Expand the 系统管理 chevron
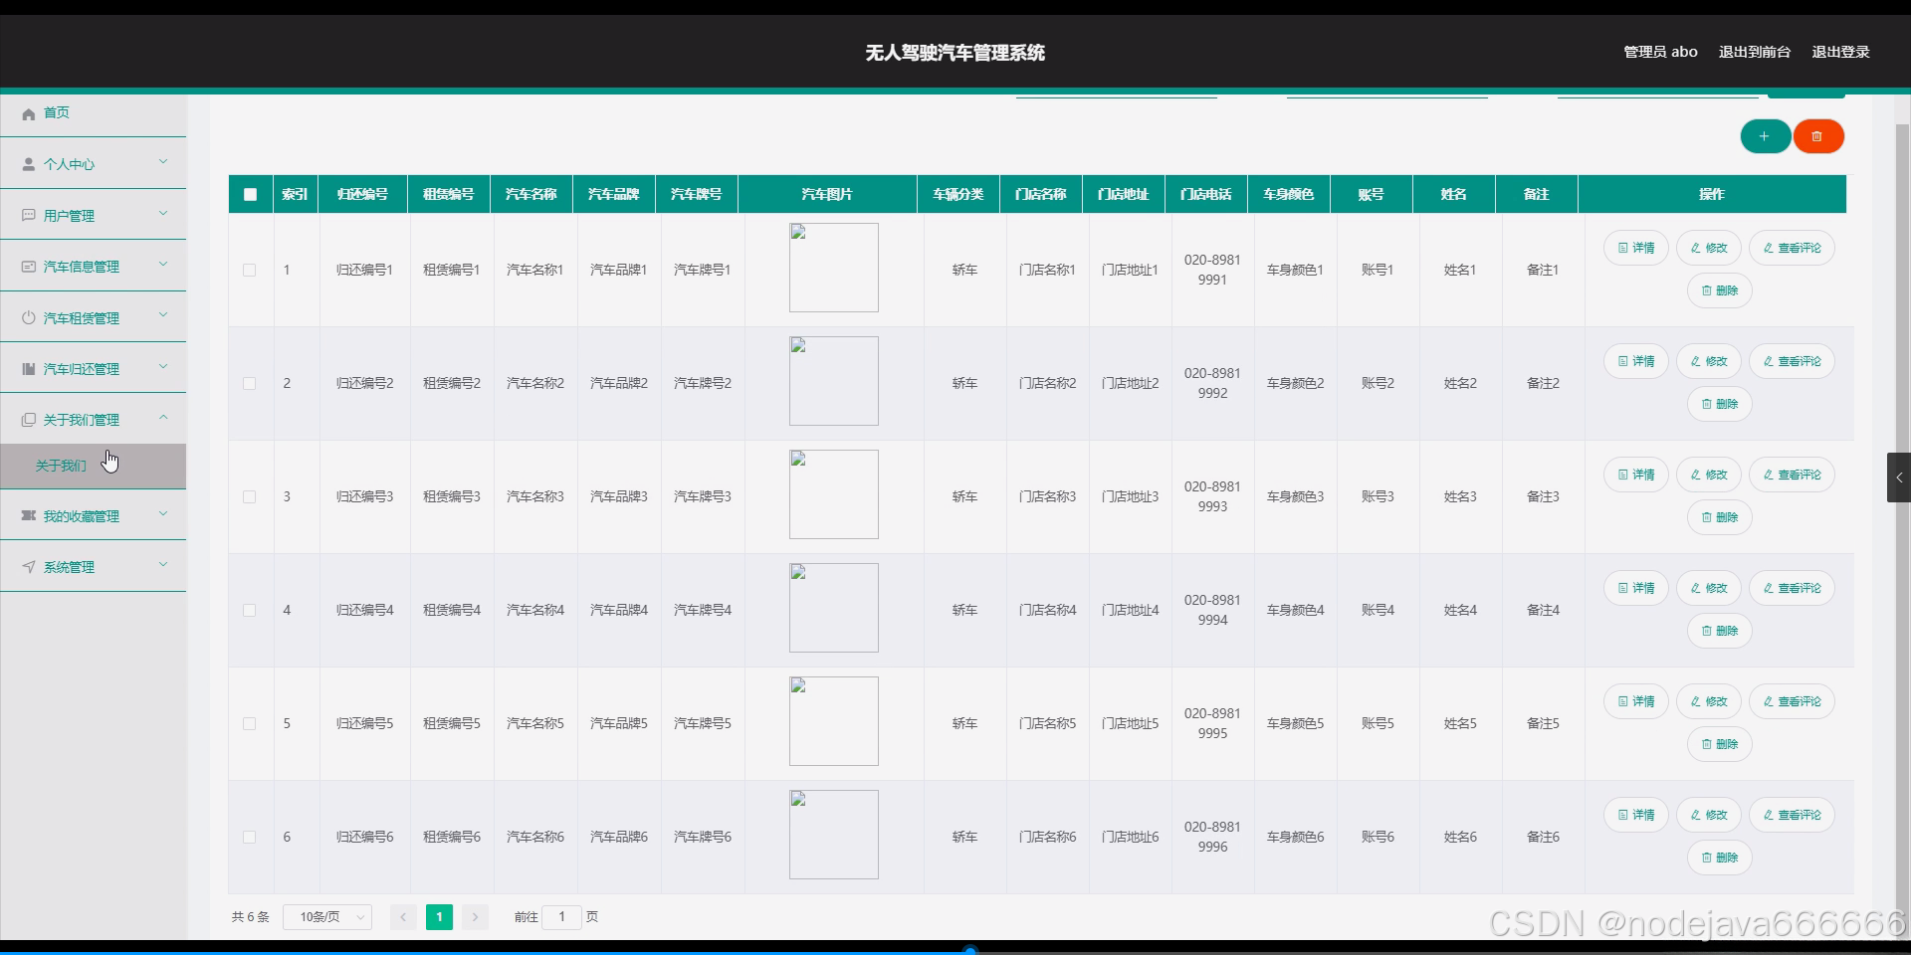The image size is (1911, 955). 163,565
